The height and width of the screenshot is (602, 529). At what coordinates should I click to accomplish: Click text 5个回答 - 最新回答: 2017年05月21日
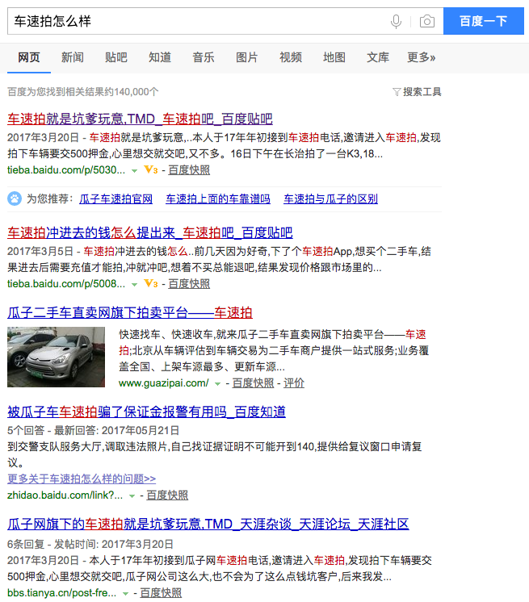tap(94, 430)
